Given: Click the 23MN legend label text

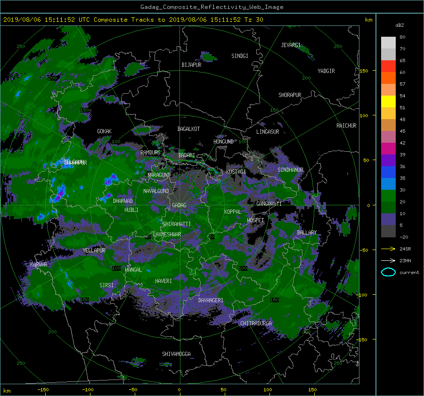Looking at the screenshot, I should point(405,261).
